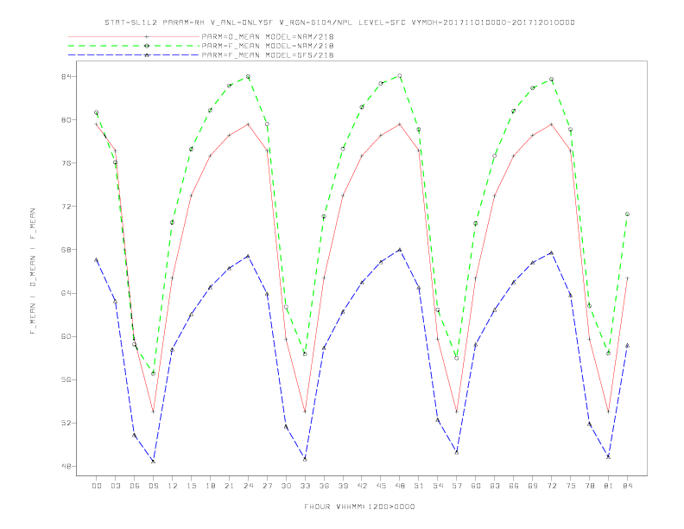
Task: Click the x-axis tick label 45
Action: pos(381,486)
